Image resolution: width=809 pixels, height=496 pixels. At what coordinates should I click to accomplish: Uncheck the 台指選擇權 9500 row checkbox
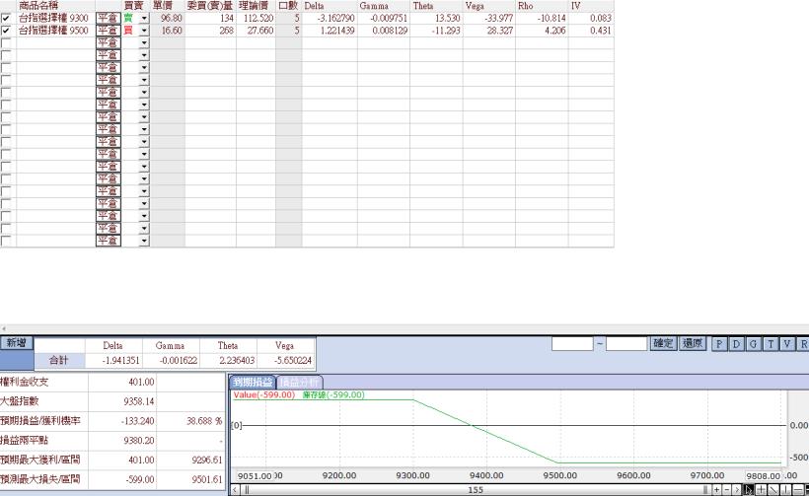[x=7, y=31]
